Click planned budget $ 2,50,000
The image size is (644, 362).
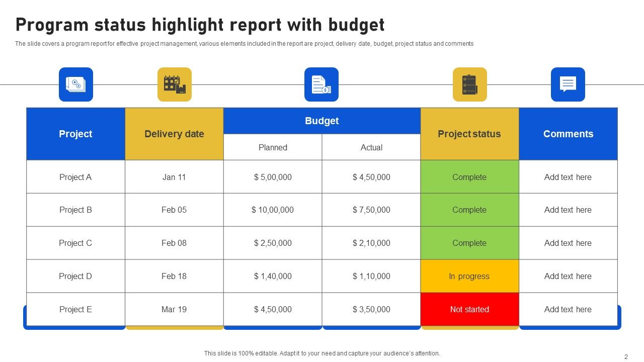[x=273, y=243]
